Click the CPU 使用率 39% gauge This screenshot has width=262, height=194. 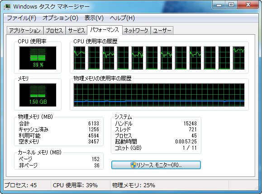click(x=38, y=58)
